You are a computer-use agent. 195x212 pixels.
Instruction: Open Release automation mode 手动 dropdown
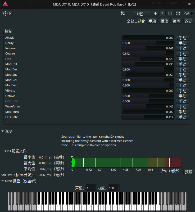point(183,48)
